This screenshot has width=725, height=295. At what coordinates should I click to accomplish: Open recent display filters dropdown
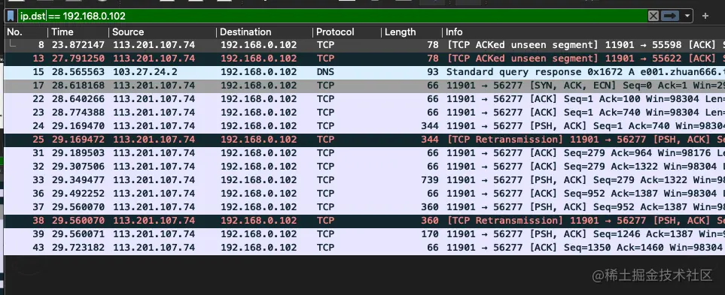click(687, 16)
